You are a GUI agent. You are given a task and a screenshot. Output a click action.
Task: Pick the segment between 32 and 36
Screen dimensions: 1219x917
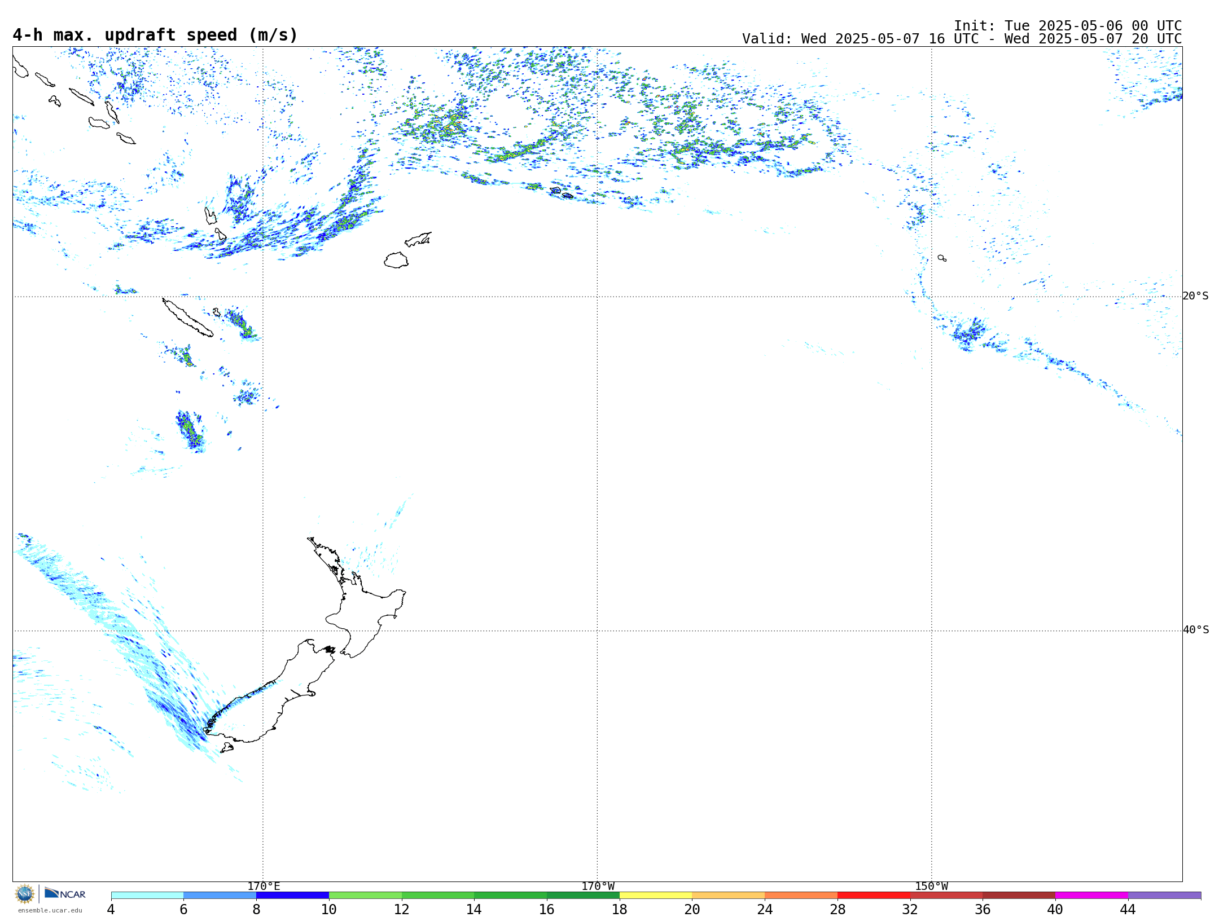click(946, 896)
